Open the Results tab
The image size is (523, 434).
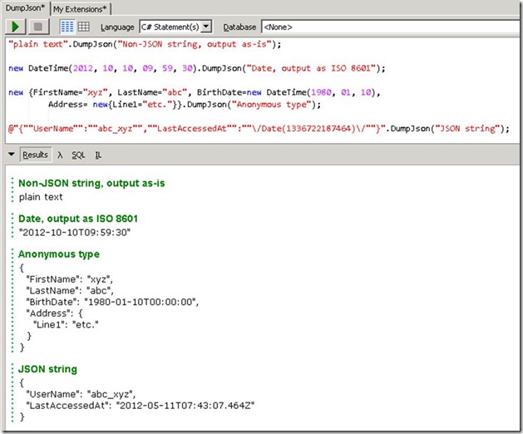(x=36, y=155)
